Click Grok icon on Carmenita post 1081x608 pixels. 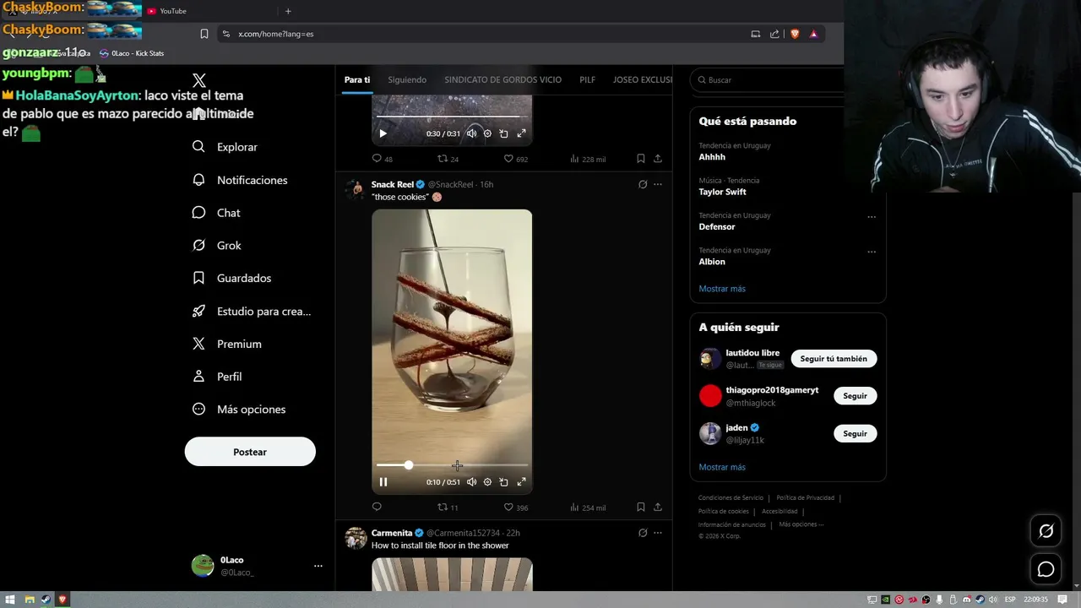tap(643, 533)
